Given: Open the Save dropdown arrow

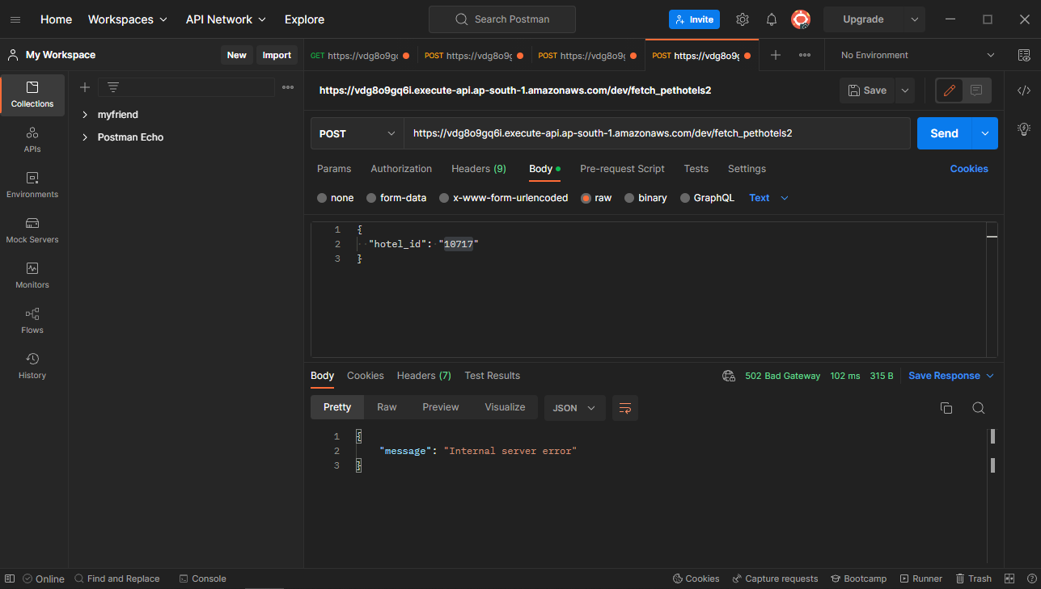Looking at the screenshot, I should coord(904,90).
